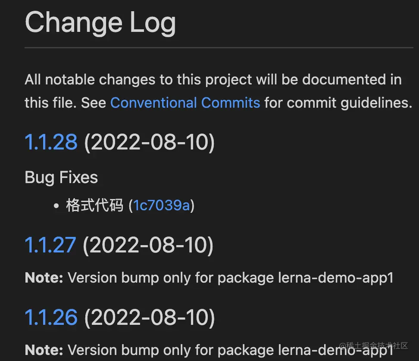Click the date beside version 1.1.26
Screen dimensions: 419x361
point(150,318)
